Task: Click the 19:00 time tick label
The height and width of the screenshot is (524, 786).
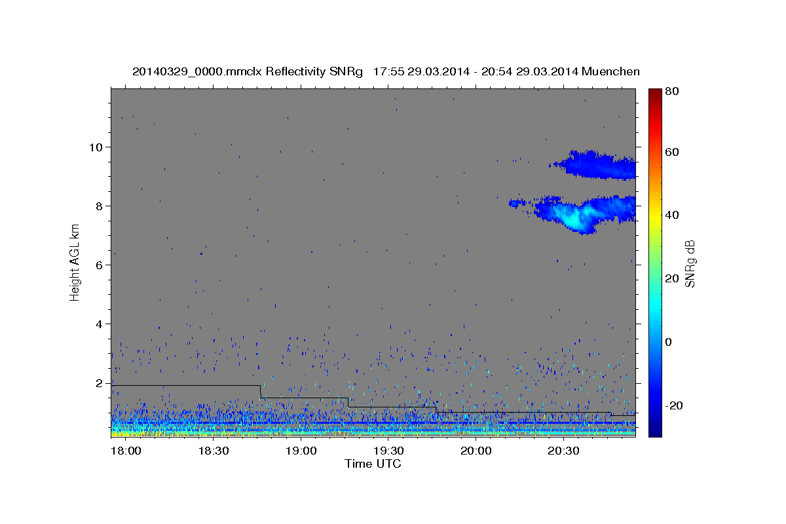Action: (301, 451)
